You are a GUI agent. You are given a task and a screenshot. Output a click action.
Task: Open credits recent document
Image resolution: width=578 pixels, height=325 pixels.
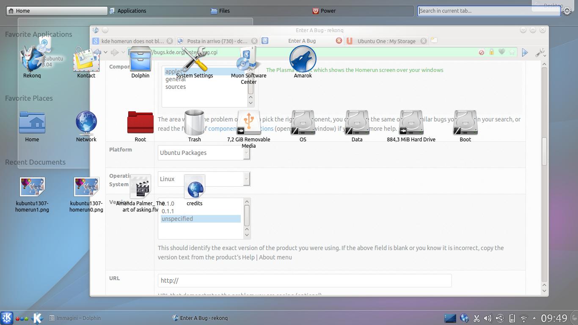tap(194, 190)
